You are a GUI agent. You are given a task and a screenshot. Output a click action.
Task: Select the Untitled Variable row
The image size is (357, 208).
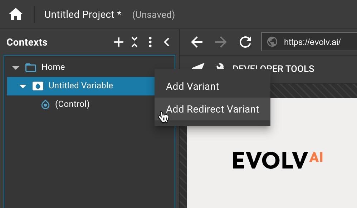[81, 86]
